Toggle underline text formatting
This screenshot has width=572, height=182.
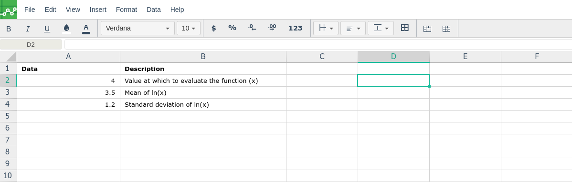[x=47, y=29]
